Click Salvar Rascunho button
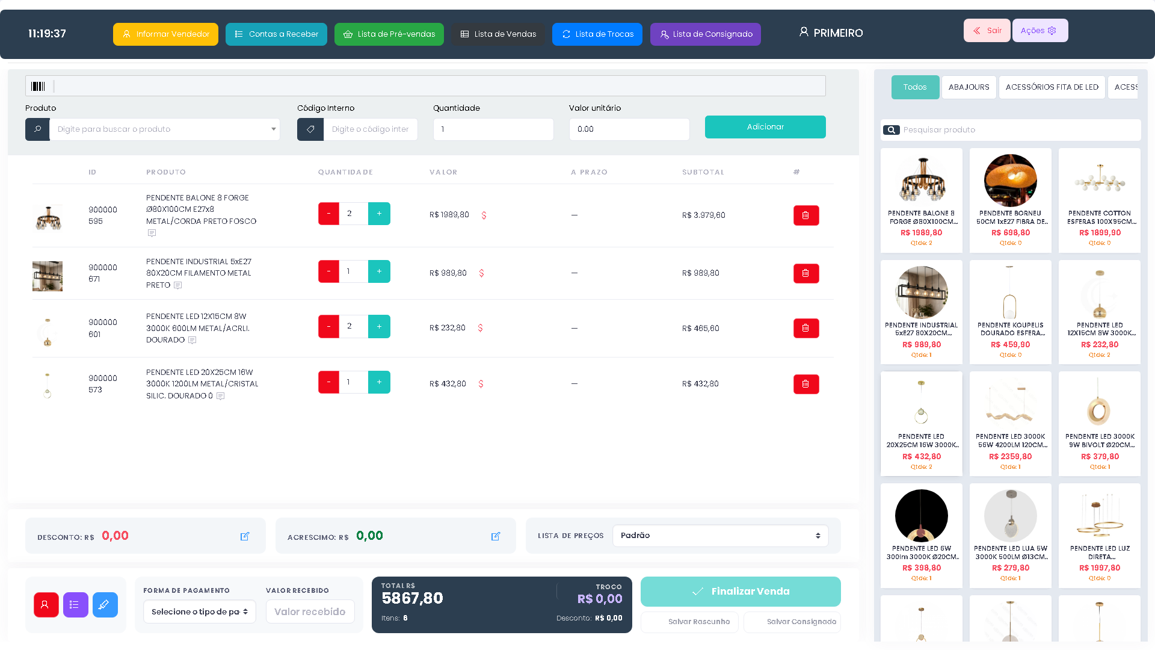 690,622
